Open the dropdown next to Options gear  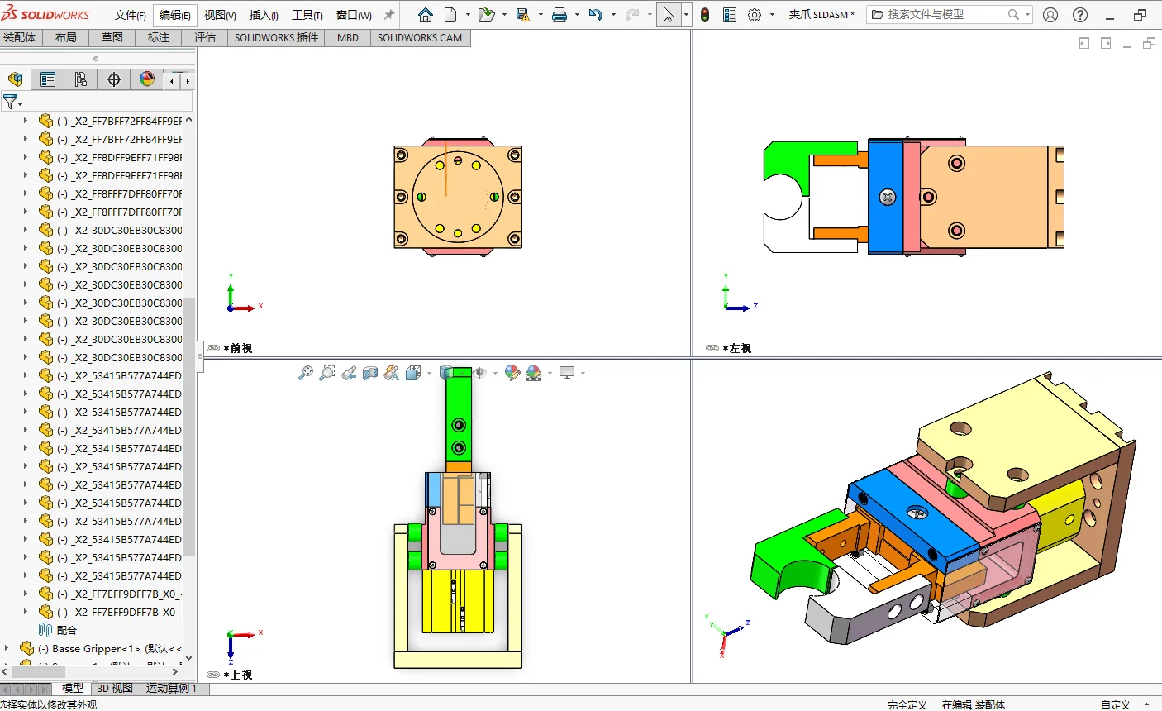point(773,15)
